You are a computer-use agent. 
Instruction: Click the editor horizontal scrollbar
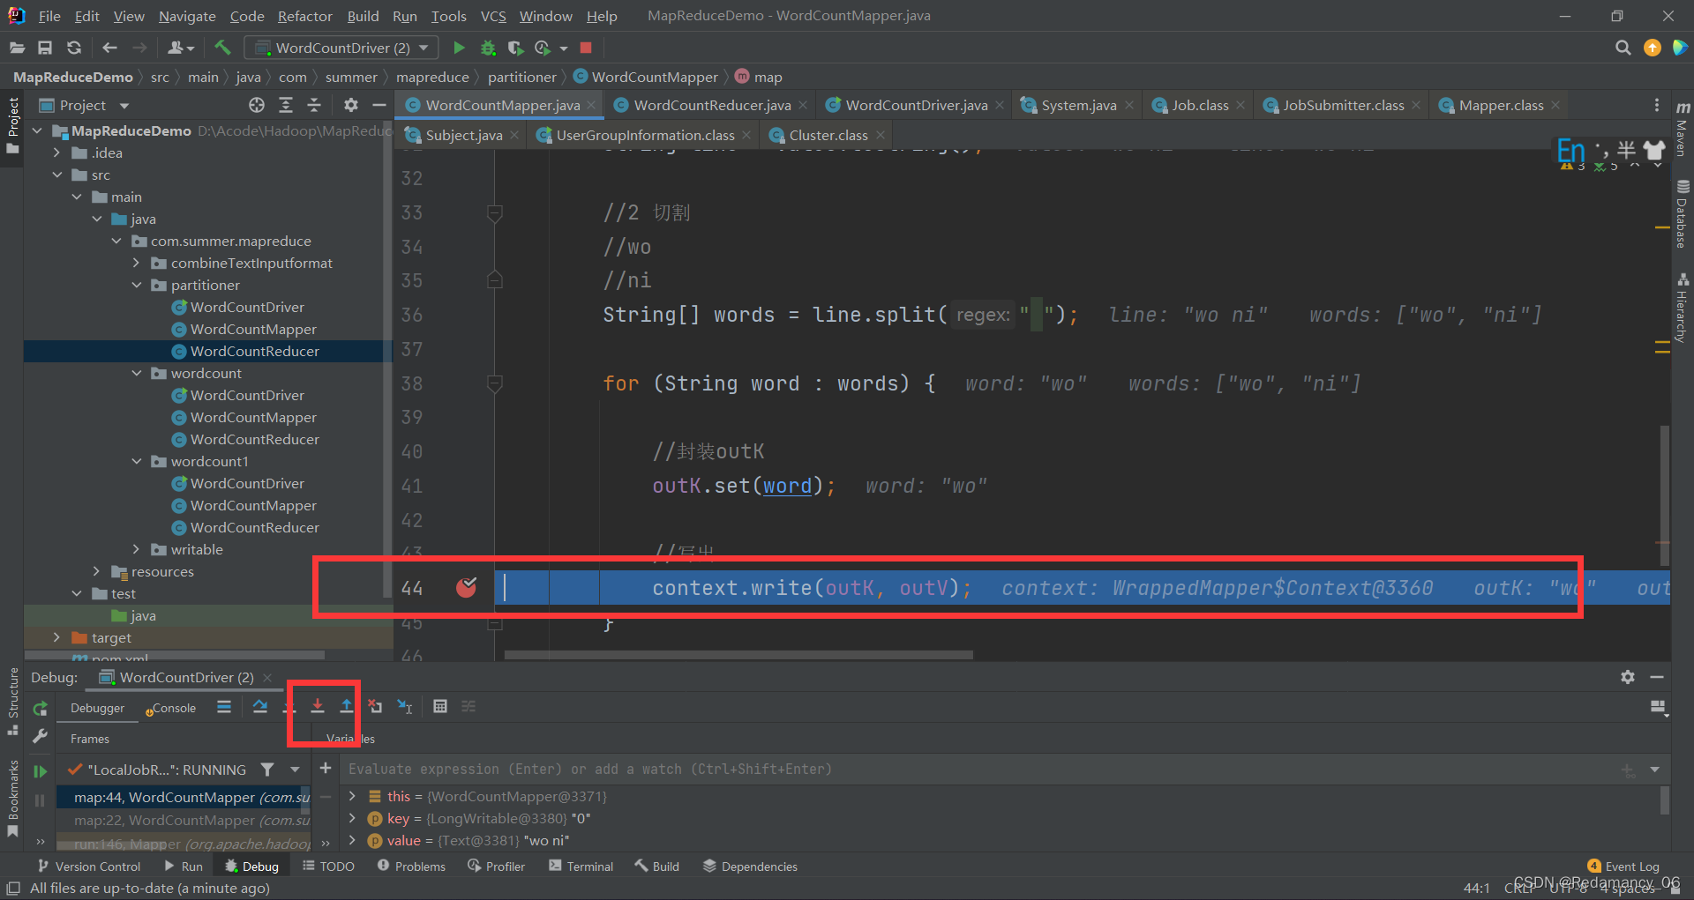point(738,655)
